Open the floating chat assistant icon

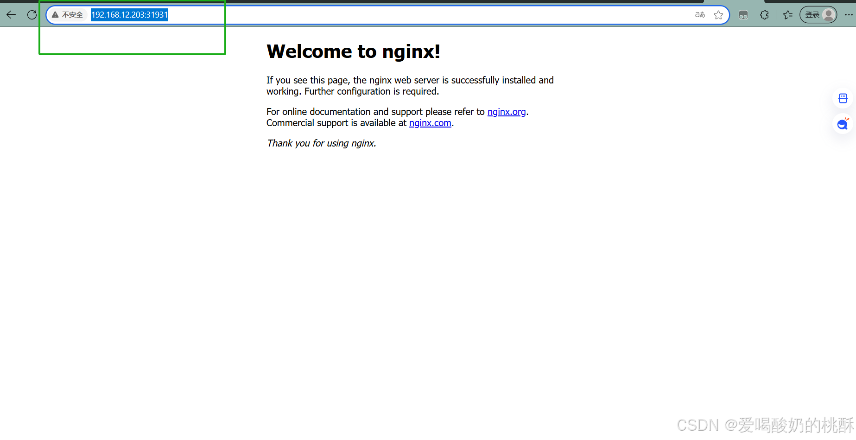(x=843, y=124)
